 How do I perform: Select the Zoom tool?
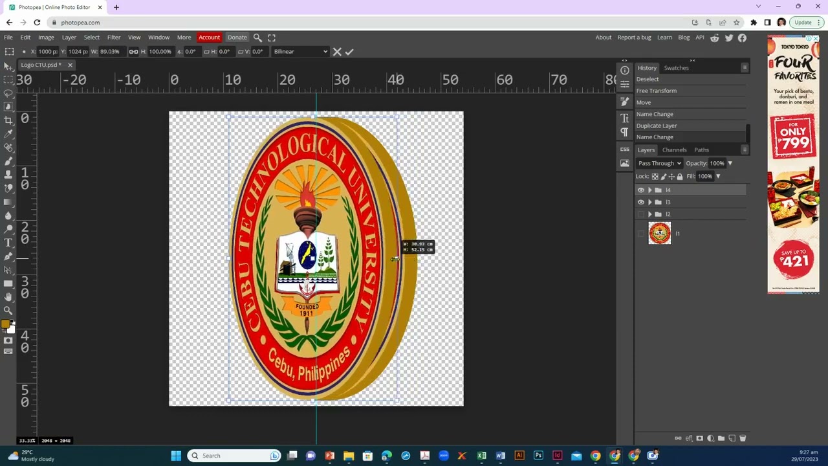(x=8, y=311)
